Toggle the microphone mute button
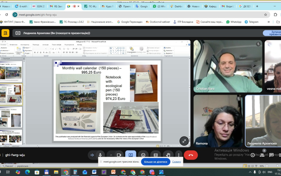The height and width of the screenshot is (176, 281). [100, 155]
